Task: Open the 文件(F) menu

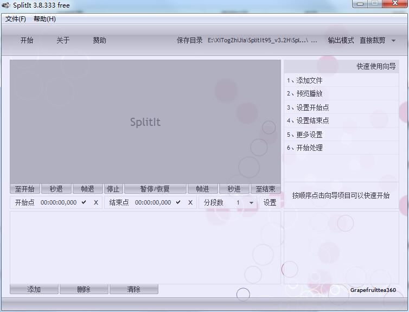Action: 16,19
